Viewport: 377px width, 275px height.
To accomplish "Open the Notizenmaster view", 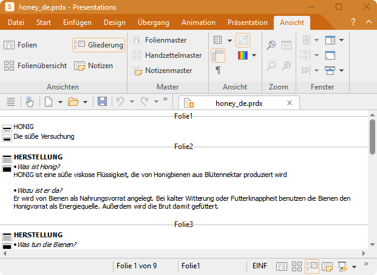I will (x=162, y=71).
